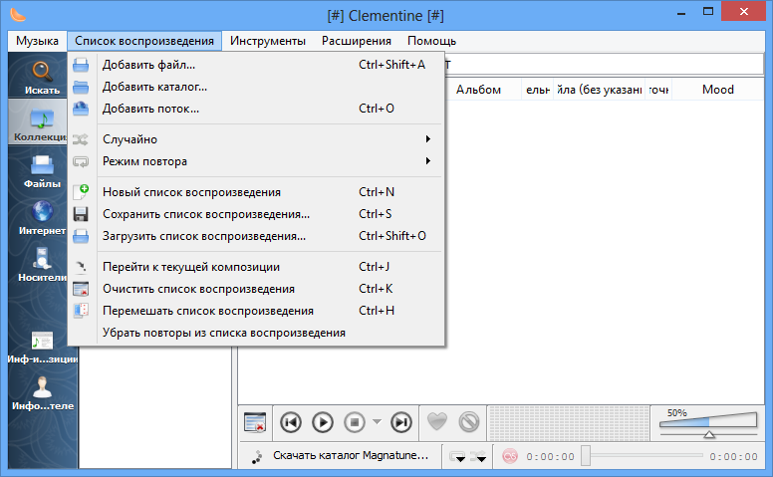This screenshot has height=477, width=773.
Task: Click the Love heart icon
Action: (436, 422)
